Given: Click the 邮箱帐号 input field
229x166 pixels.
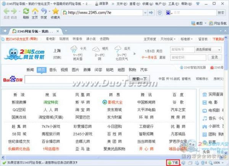Looking at the screenshot, I should tap(182, 49).
